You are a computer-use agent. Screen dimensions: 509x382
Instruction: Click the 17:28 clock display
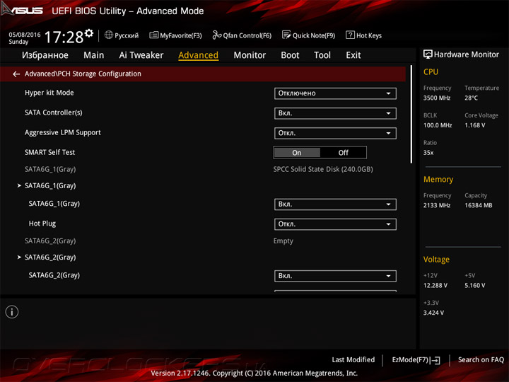64,37
